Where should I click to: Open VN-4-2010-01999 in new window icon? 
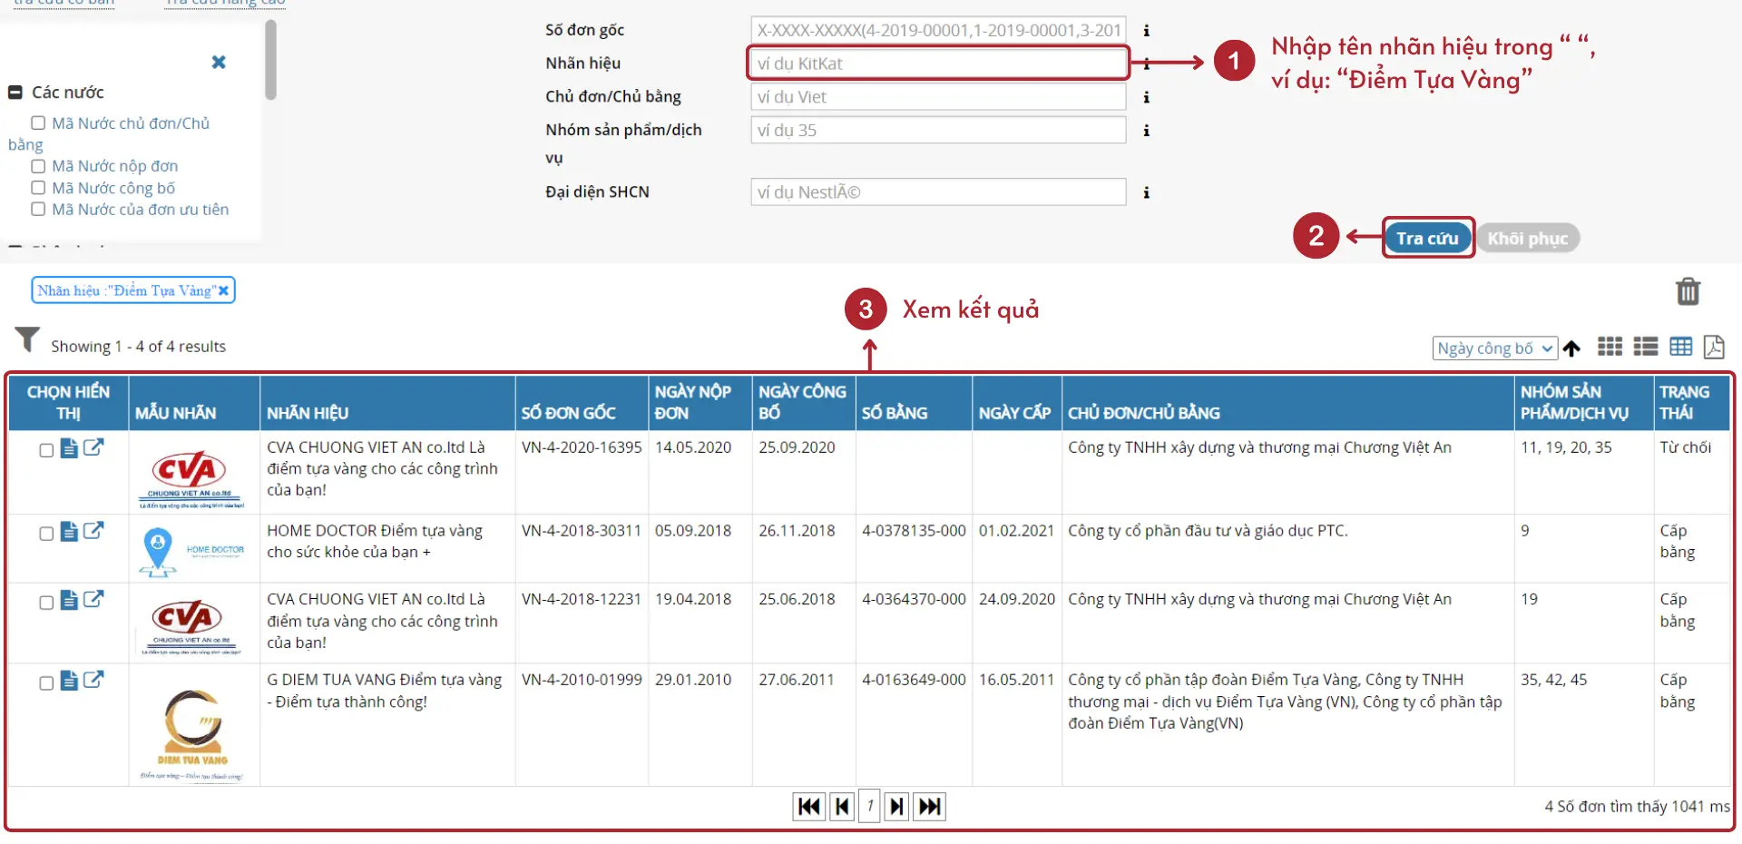tap(93, 681)
